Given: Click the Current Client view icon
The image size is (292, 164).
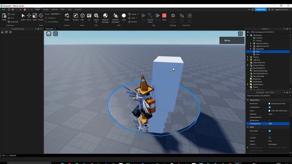Looking at the screenshot, I should (150, 15).
